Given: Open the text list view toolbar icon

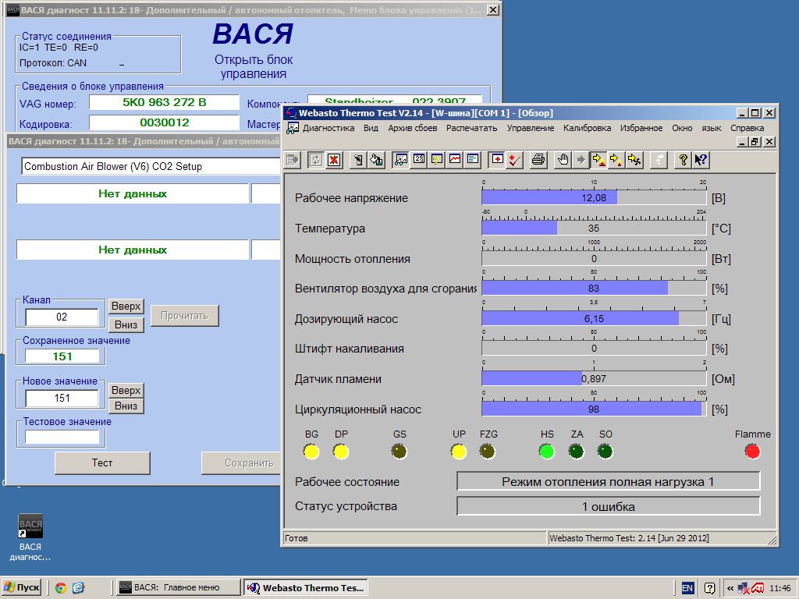Looking at the screenshot, I should (473, 160).
